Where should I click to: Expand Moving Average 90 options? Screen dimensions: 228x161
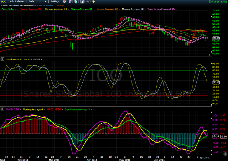43,9
